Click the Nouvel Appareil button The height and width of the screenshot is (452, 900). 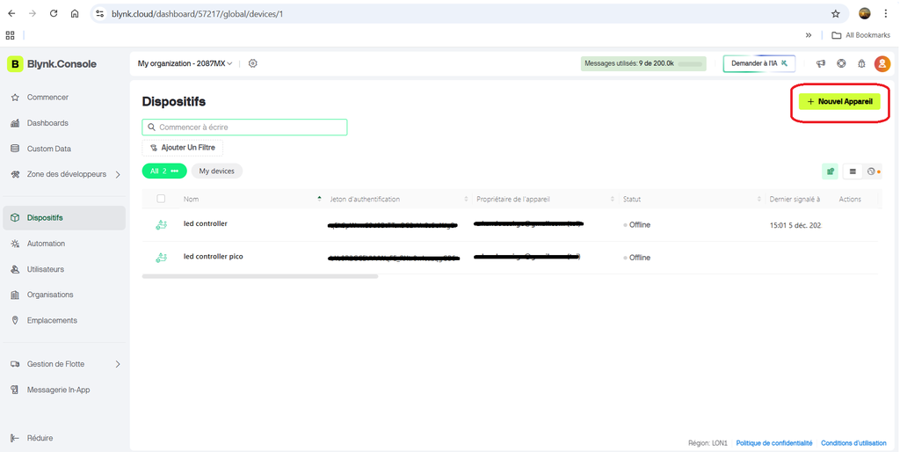coord(839,102)
